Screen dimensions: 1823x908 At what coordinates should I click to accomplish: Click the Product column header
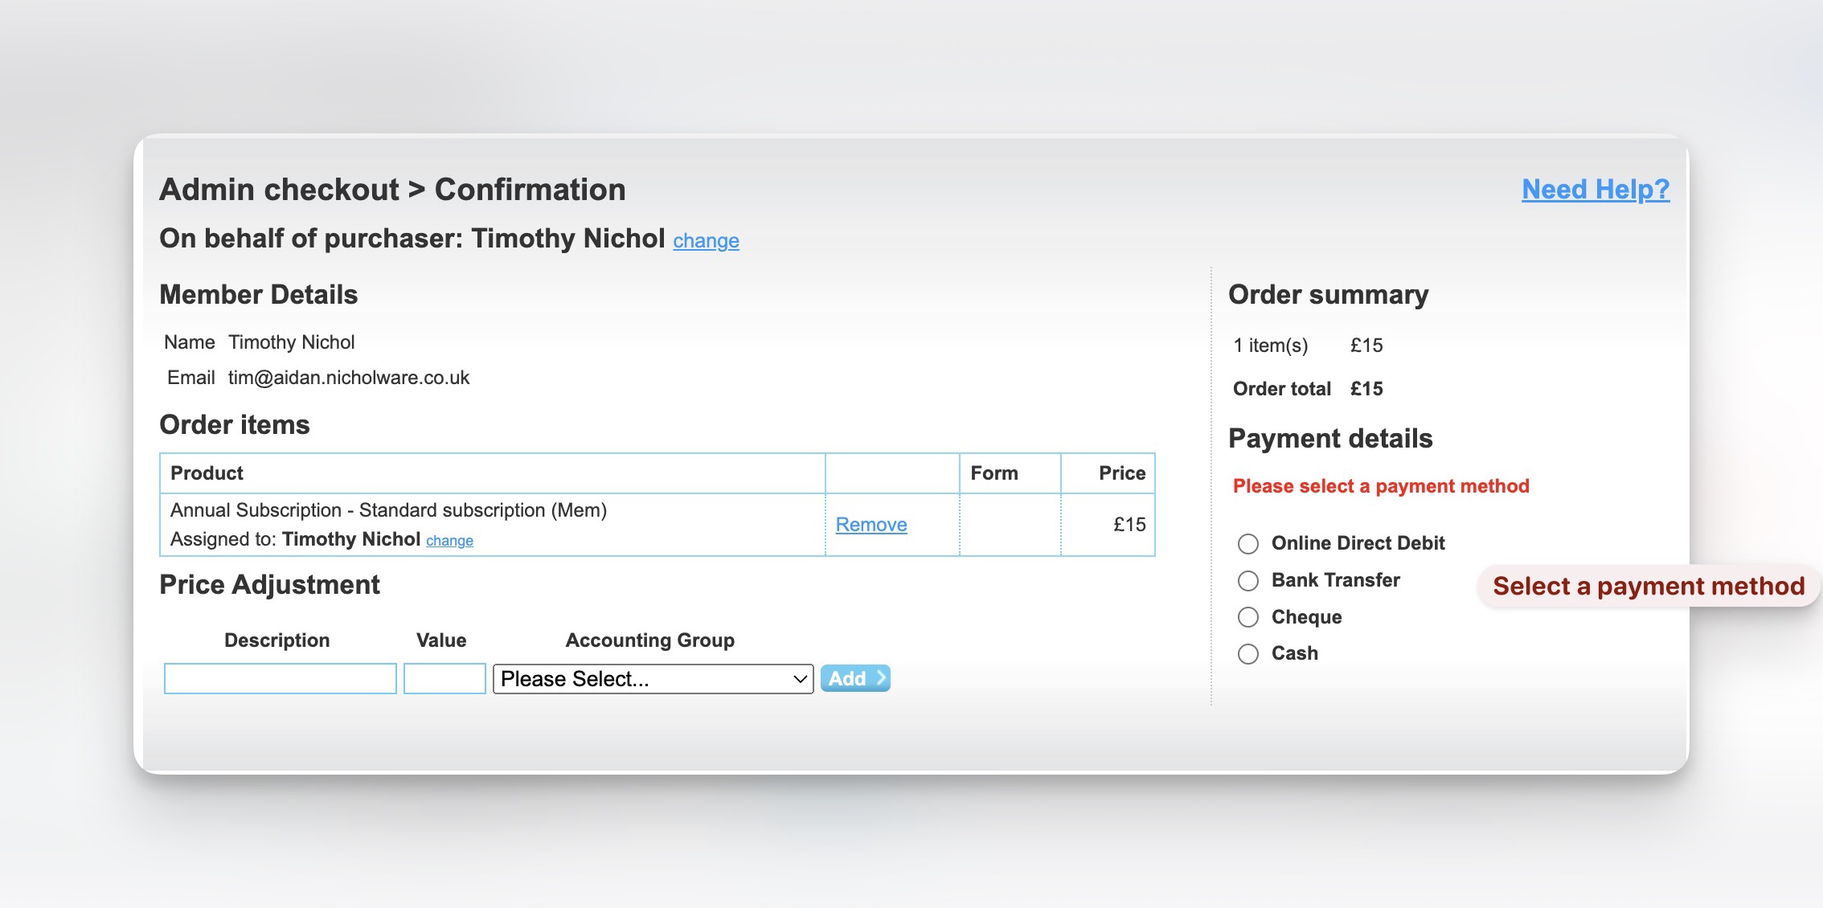click(x=207, y=473)
